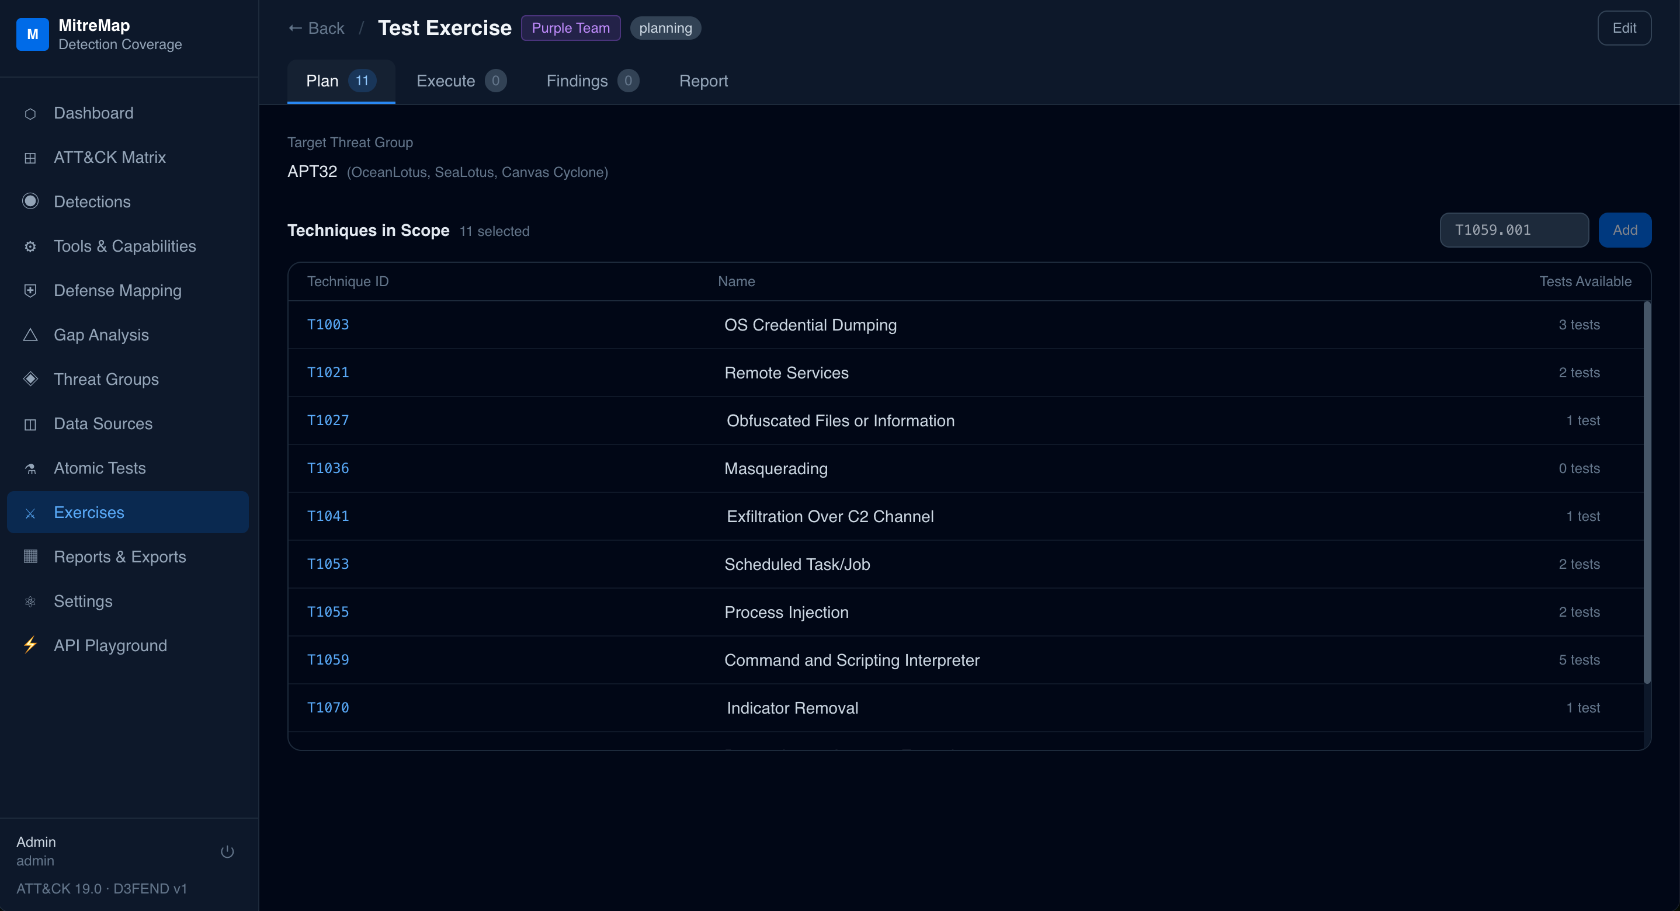Navigate to Gap Analysis

[128, 335]
